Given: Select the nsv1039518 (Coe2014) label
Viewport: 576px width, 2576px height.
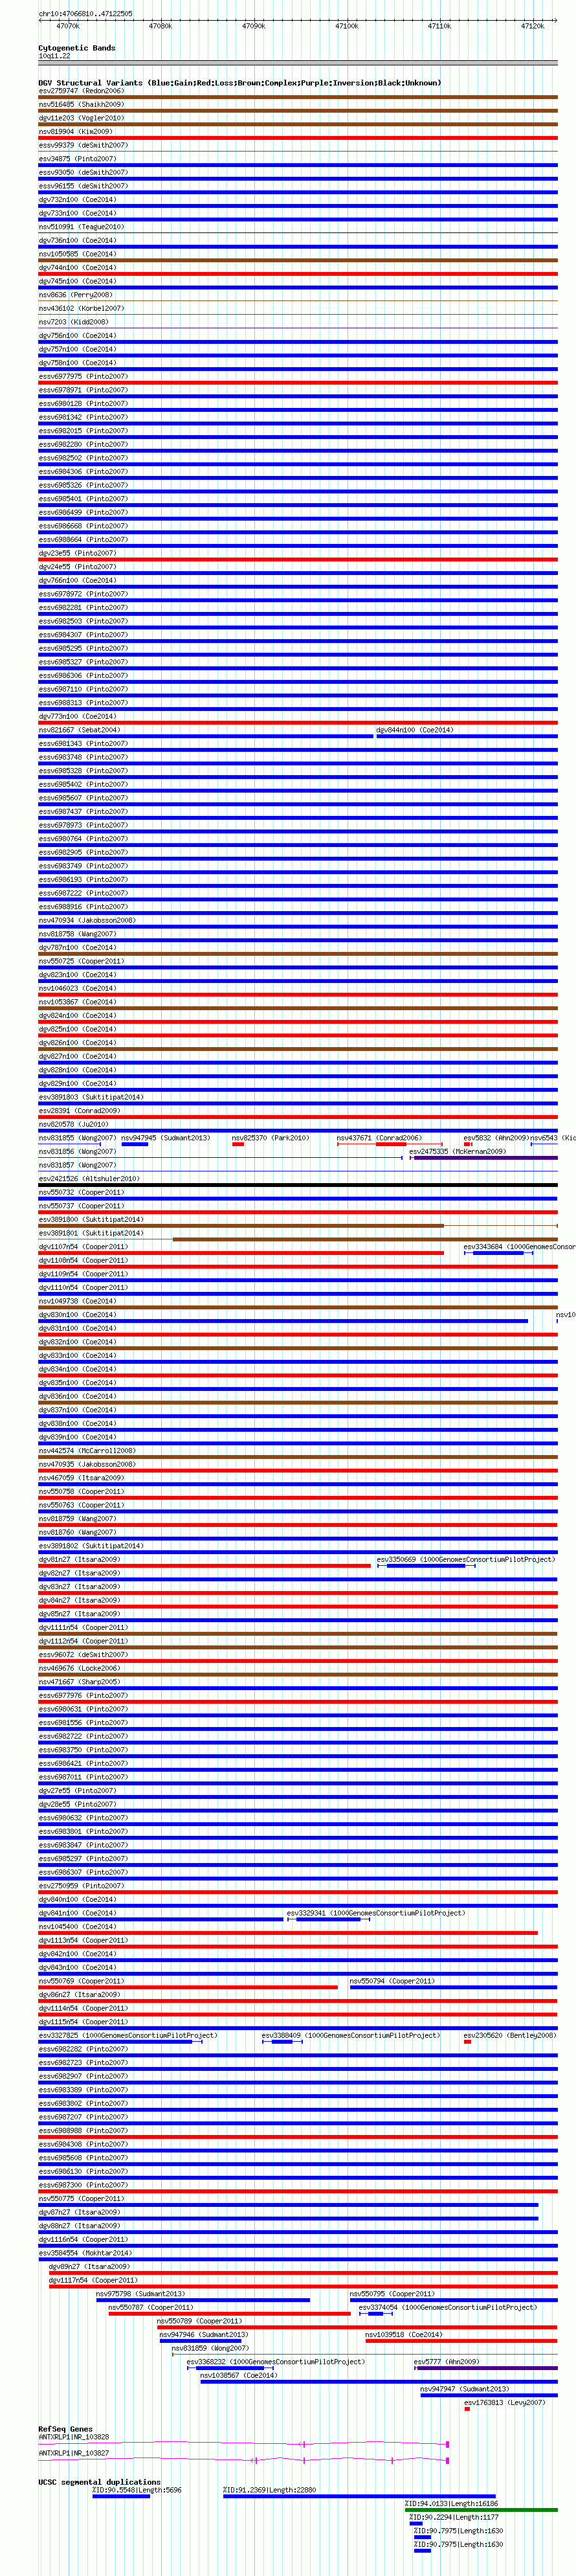Looking at the screenshot, I should (x=403, y=2334).
